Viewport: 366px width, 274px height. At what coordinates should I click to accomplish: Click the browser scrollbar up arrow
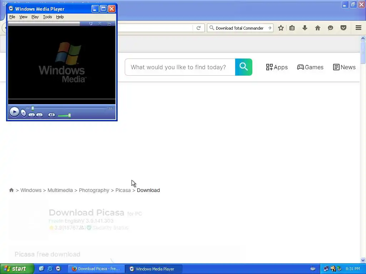coord(363,38)
